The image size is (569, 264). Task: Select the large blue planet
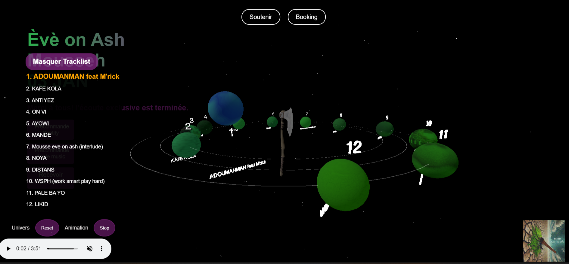tap(225, 108)
